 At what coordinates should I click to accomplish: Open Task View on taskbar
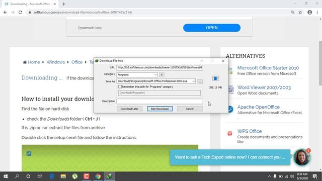(x=39, y=176)
